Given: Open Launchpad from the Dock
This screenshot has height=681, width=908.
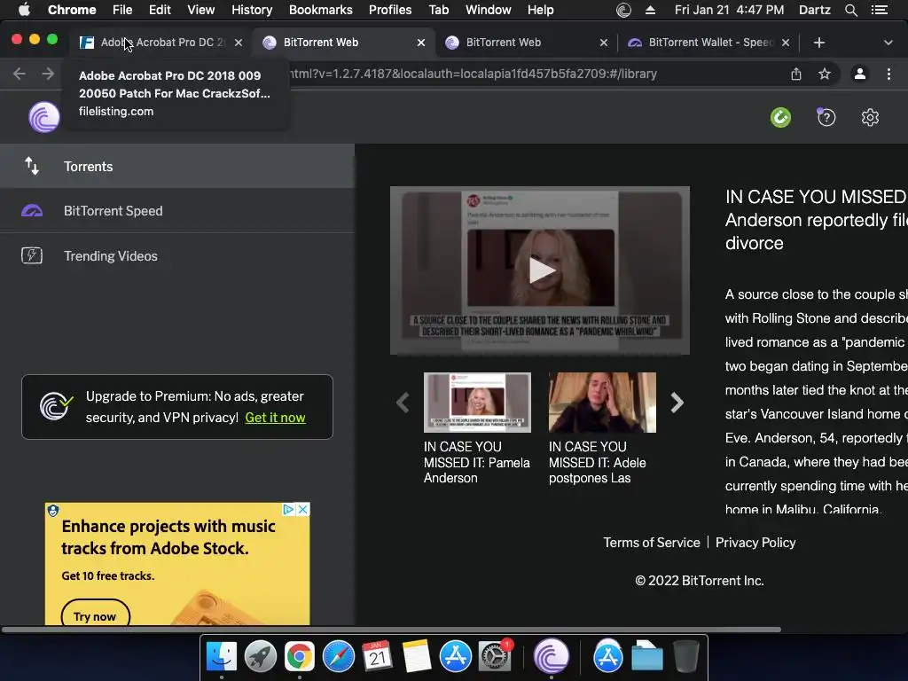Looking at the screenshot, I should click(x=260, y=657).
